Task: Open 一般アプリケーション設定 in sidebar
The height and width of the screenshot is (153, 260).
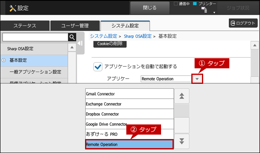Action: pos(34,72)
